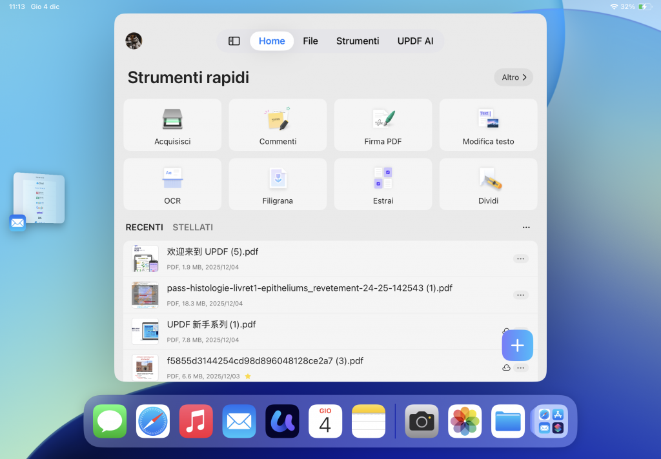661x459 pixels.
Task: Tap the 11:13 clock in status bar
Action: [17, 6]
